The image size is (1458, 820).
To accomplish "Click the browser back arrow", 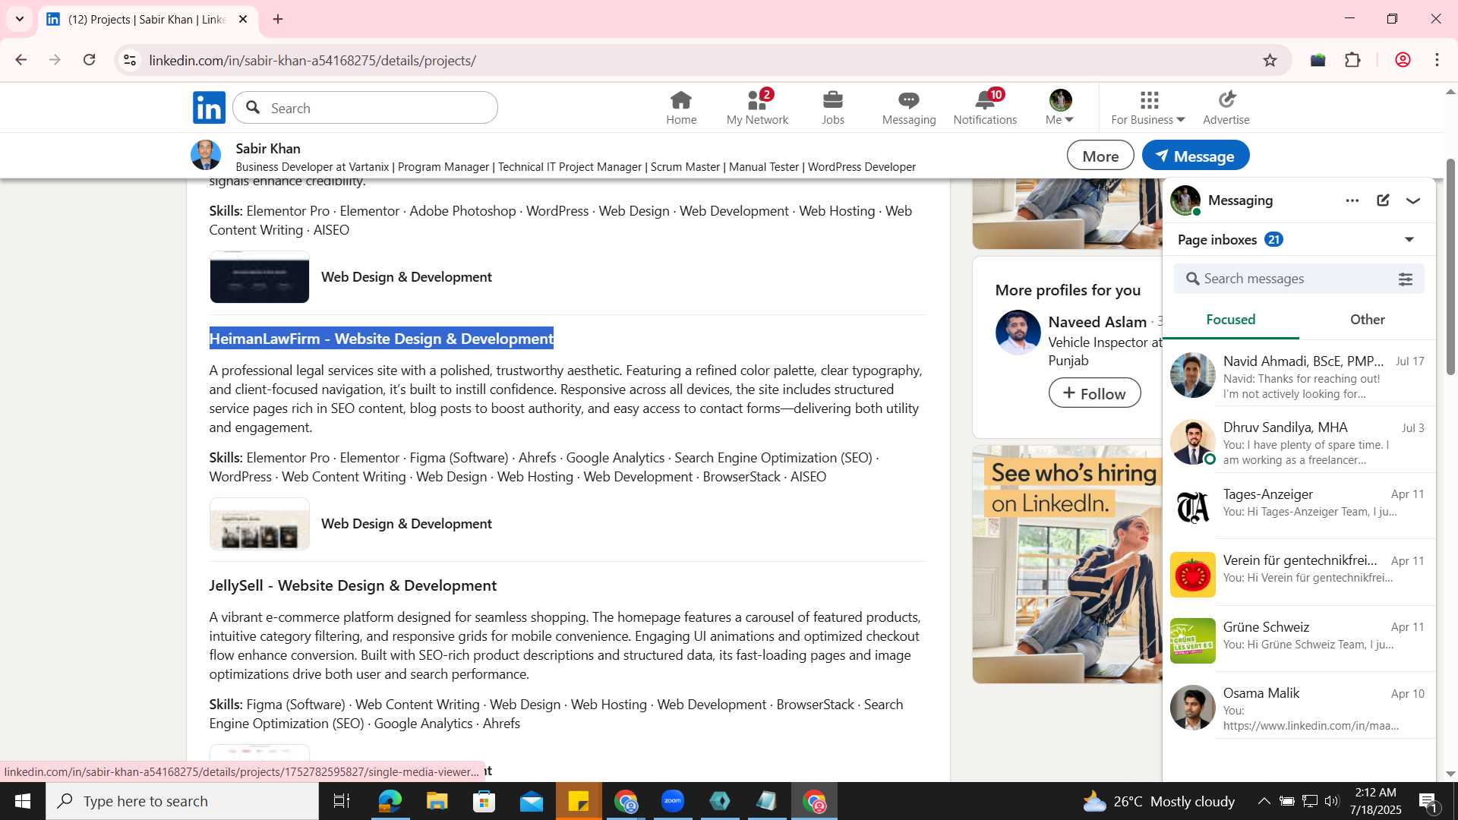I will [x=21, y=60].
